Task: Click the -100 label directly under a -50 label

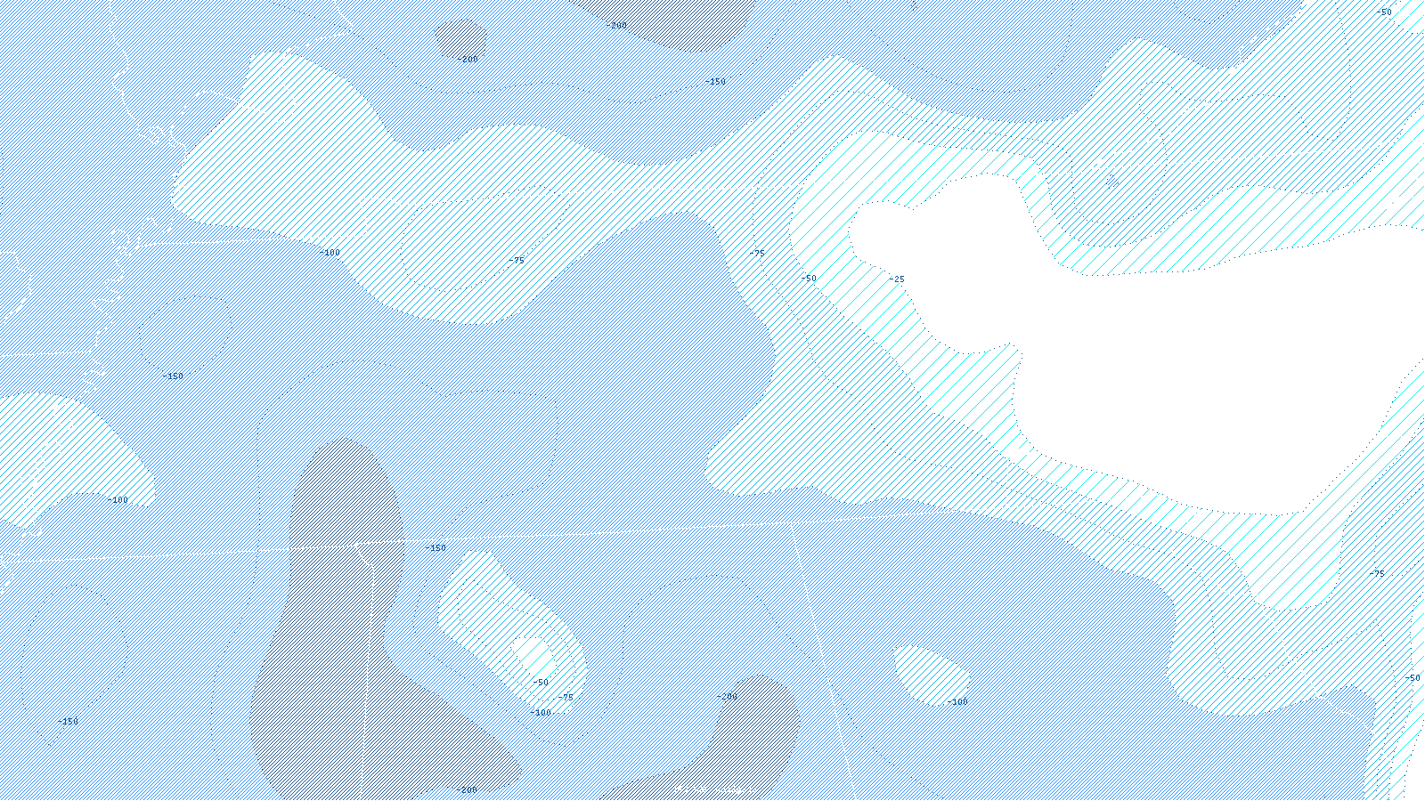Action: pos(541,713)
